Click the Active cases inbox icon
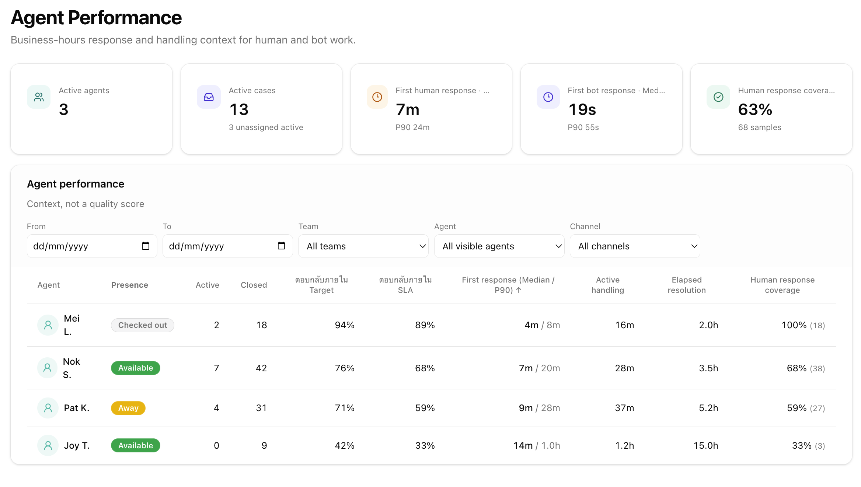 (x=209, y=97)
